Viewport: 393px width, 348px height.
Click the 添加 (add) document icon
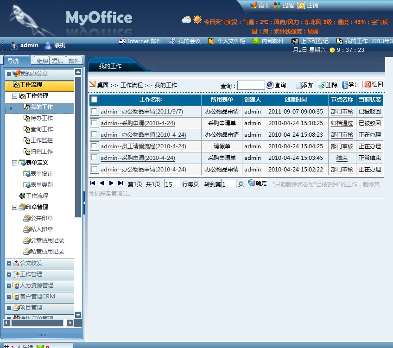pyautogui.click(x=299, y=85)
